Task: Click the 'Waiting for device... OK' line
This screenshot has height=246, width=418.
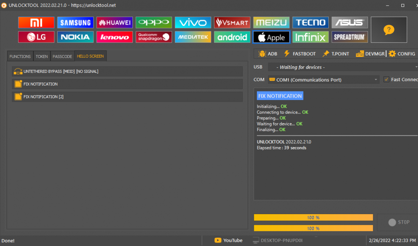Action: click(x=280, y=124)
